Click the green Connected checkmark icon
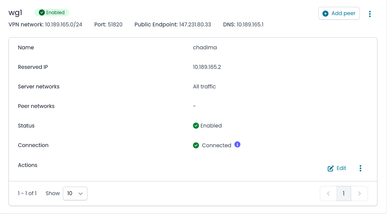This screenshot has height=214, width=387. (x=196, y=145)
